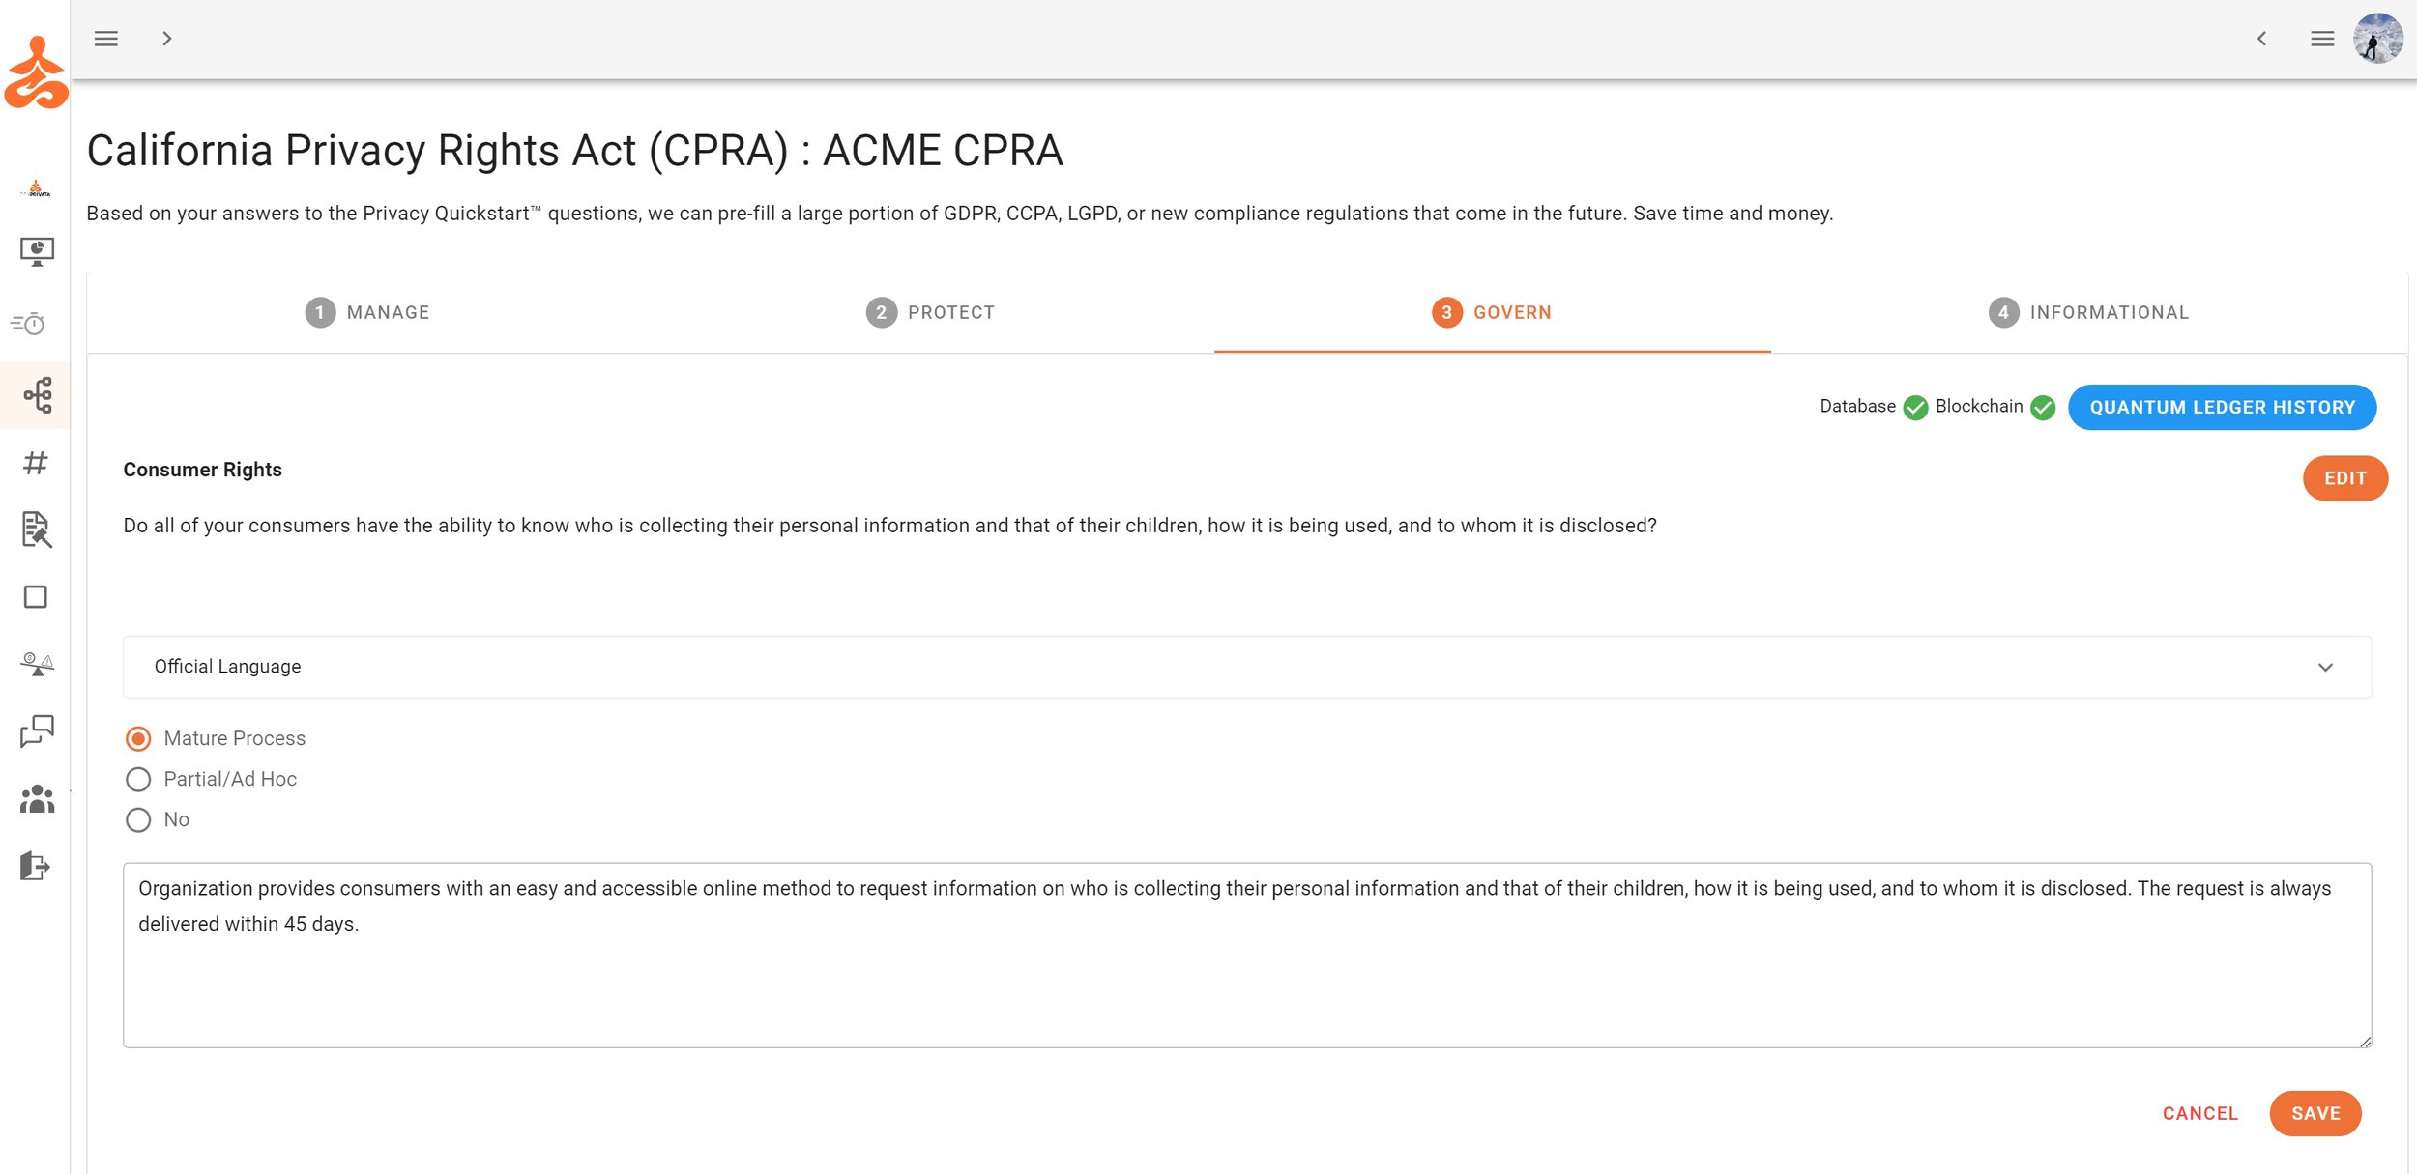2417x1174 pixels.
Task: Click the quickstart stopwatch sidebar icon
Action: tap(29, 323)
